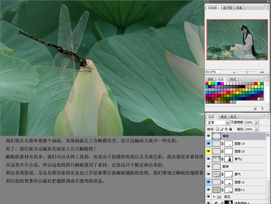Create new swatch from foreground color
Screen dimensions: 271x204
(x=255, y=109)
